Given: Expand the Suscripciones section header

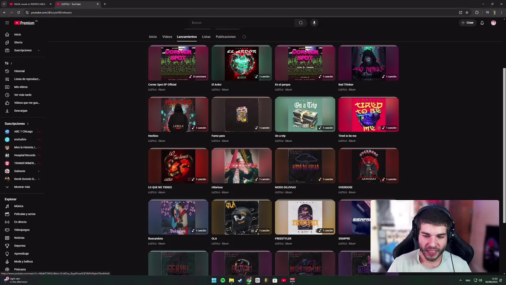Looking at the screenshot, I should coord(17,123).
